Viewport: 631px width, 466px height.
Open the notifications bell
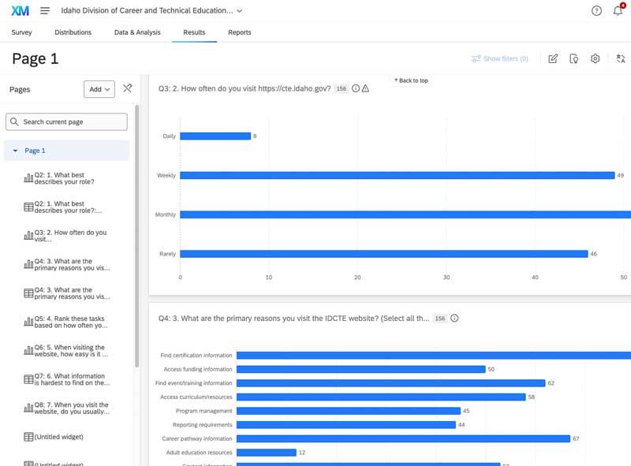click(618, 11)
